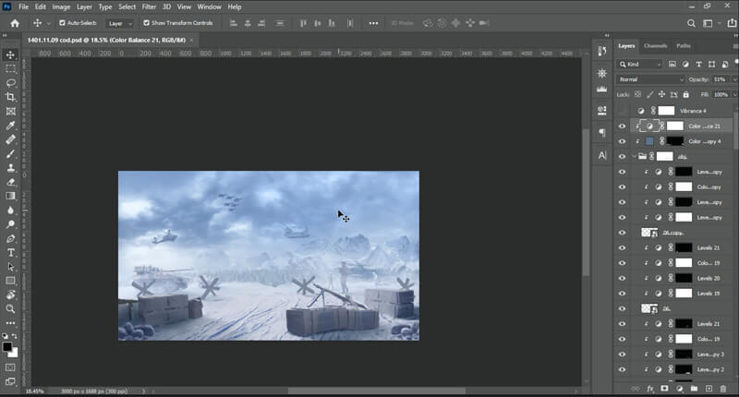
Task: Select the Horizontal Type tool
Action: (10, 252)
